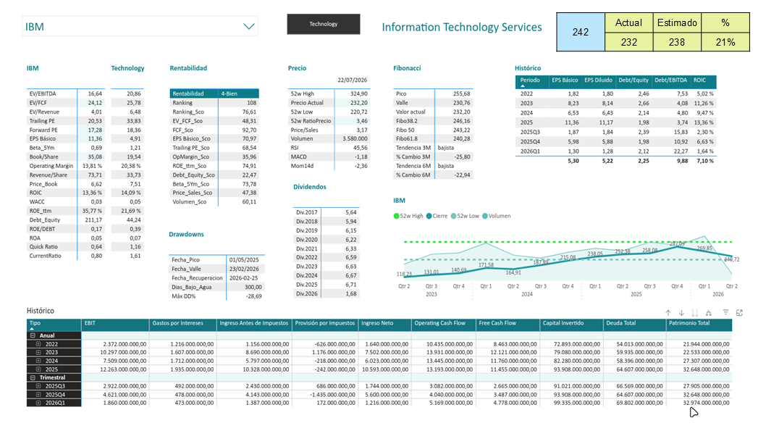Click the MACD indicator row
Screen dimensions: 766x431
329,157
